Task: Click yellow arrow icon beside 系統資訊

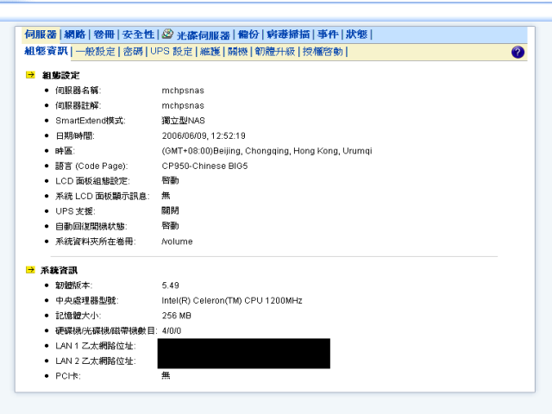Action: (x=30, y=270)
